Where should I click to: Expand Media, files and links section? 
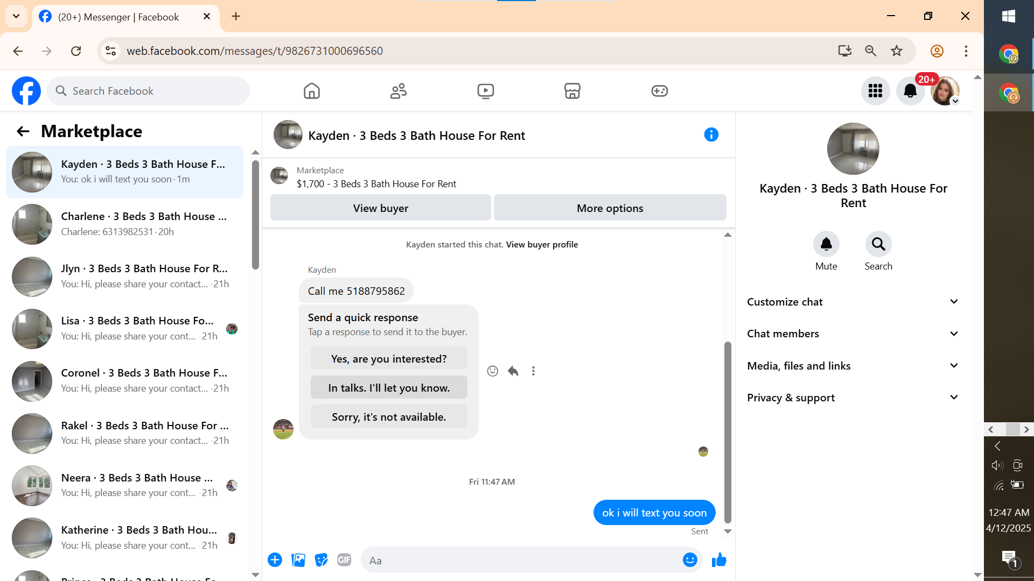(853, 366)
